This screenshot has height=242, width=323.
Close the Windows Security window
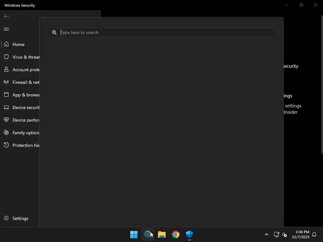[315, 5]
